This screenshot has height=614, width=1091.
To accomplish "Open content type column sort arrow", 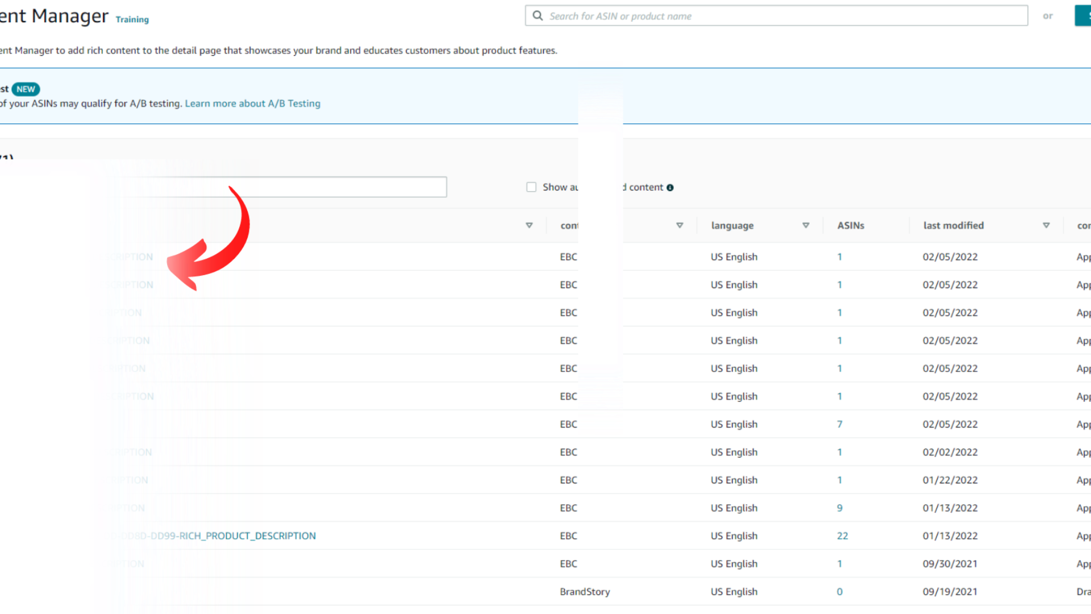I will (679, 226).
